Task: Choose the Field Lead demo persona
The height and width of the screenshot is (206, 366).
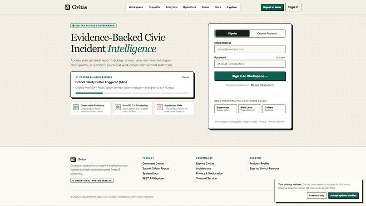Action: pos(249,109)
